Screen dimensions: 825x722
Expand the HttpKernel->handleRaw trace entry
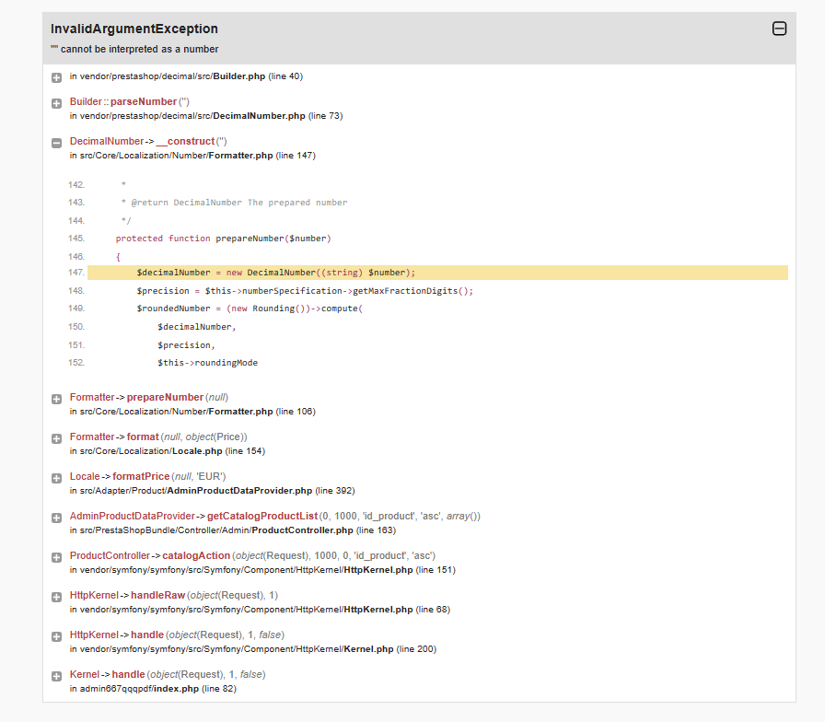point(57,597)
